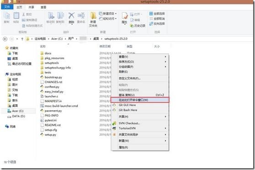Select 网络 in navigation pane

click(10, 127)
